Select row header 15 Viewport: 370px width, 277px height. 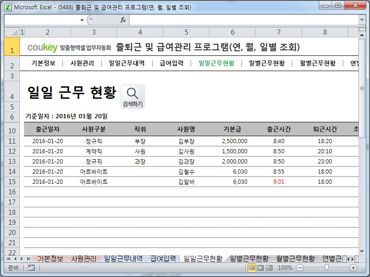[12, 181]
